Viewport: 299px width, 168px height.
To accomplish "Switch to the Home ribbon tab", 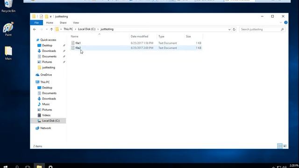I will pyautogui.click(x=50, y=23).
